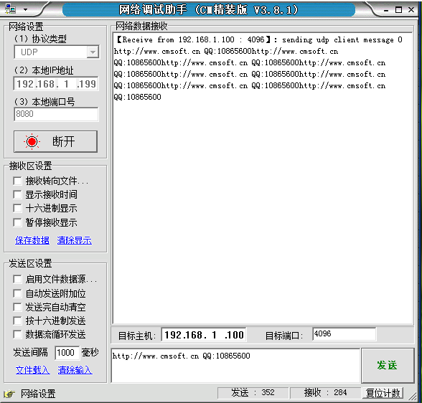The image size is (422, 403).
Task: Toggle 显示接收时间 checkbox
Action: 17,194
